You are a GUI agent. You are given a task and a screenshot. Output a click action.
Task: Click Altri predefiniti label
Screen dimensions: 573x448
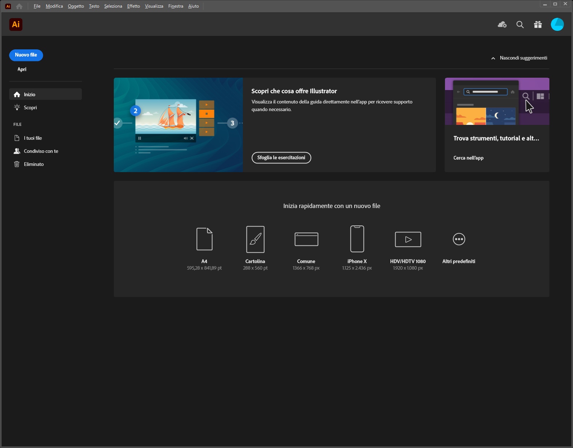(x=459, y=261)
